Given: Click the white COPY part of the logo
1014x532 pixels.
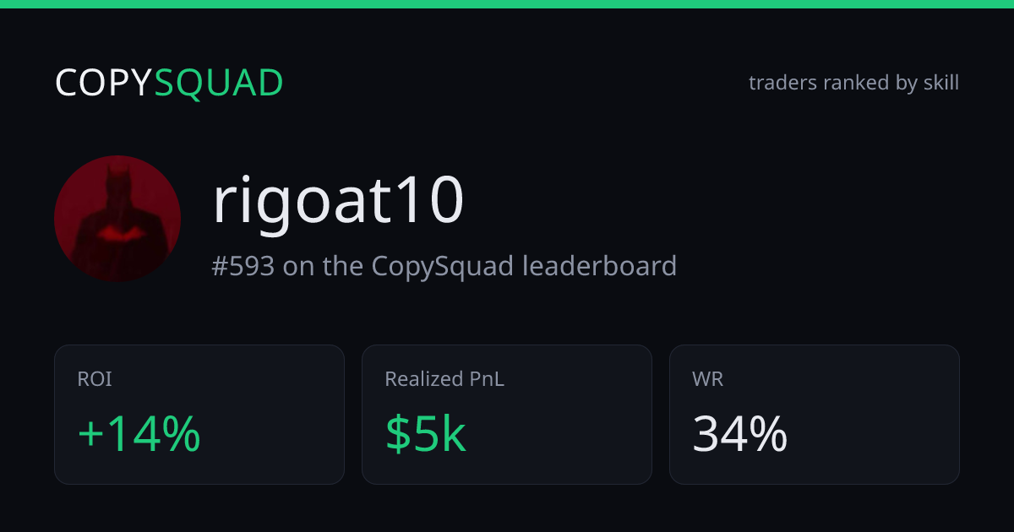Looking at the screenshot, I should tap(104, 84).
